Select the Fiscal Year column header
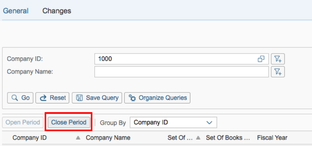Image resolution: width=312 pixels, height=146 pixels. pos(272,138)
